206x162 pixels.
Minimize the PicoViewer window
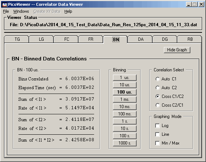[x=189, y=5]
